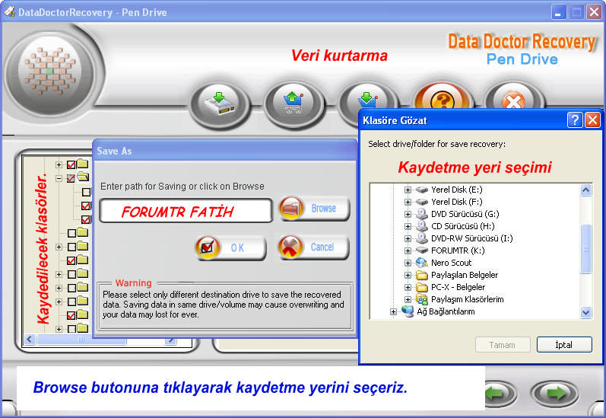
Task: Expand FORUMTR (K:) drive node
Action: (408, 250)
